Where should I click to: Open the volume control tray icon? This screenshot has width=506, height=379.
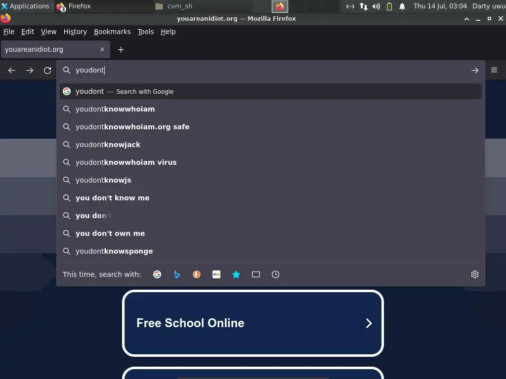point(376,6)
